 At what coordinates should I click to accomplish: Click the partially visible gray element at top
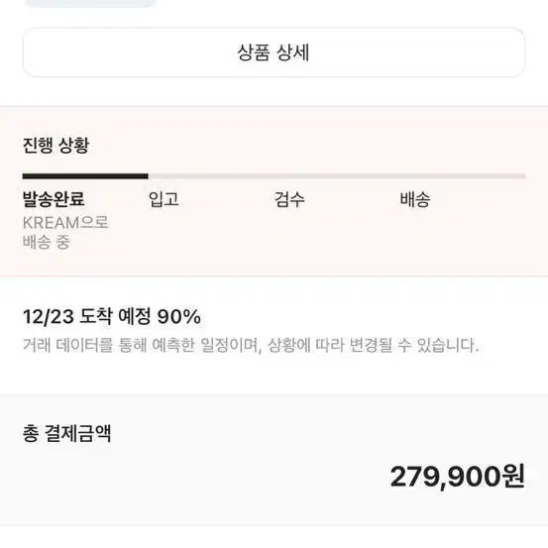(x=91, y=3)
